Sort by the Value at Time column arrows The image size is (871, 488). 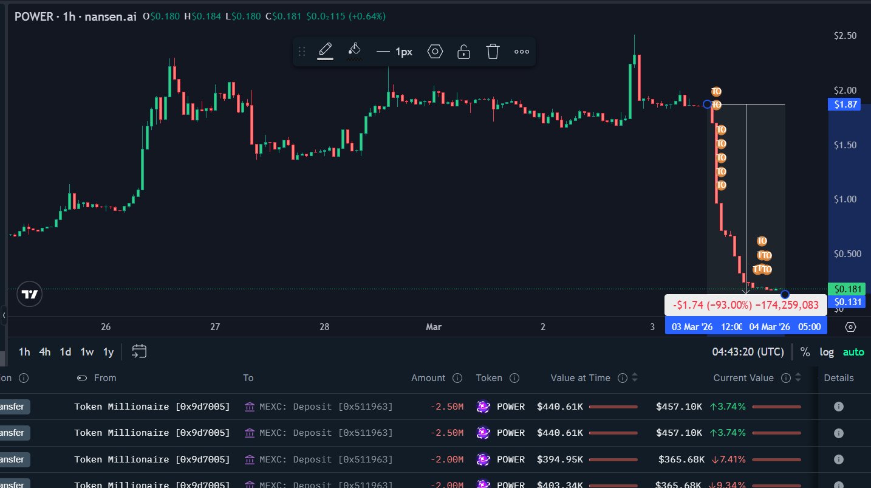[x=635, y=378]
